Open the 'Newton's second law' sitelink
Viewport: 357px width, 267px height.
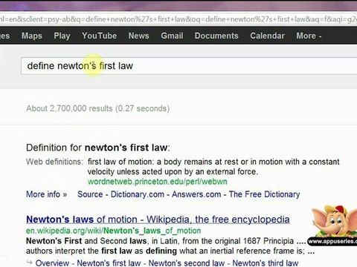pyautogui.click(x=187, y=263)
